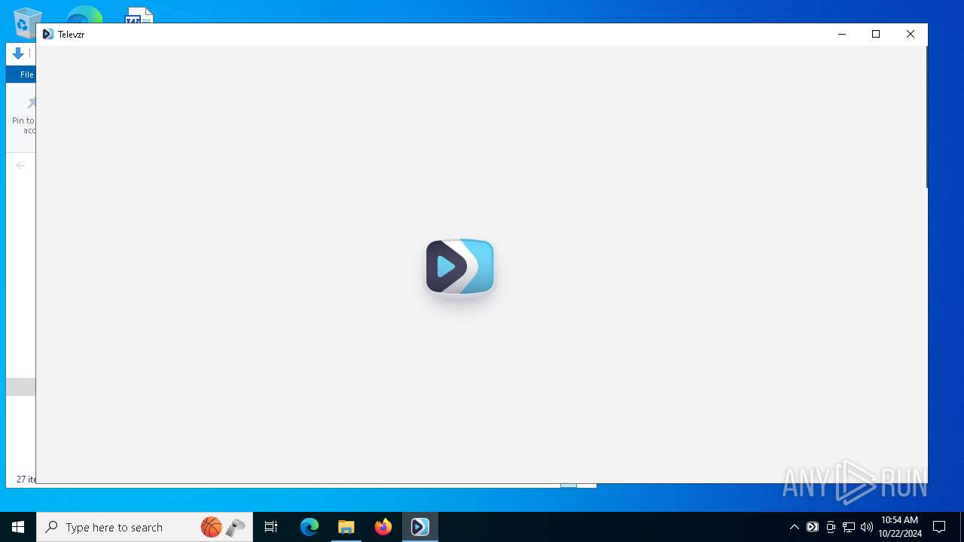
Task: Open the Windows Start menu
Action: click(x=18, y=527)
